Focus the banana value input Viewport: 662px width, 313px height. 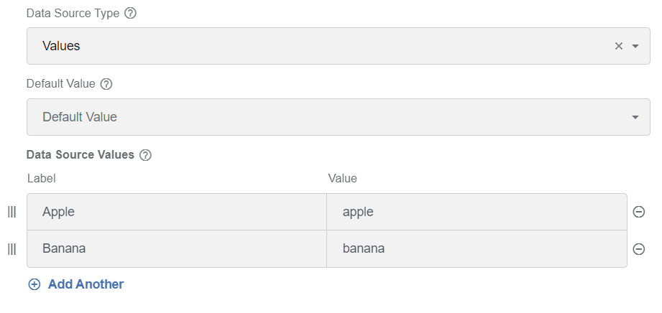point(477,249)
